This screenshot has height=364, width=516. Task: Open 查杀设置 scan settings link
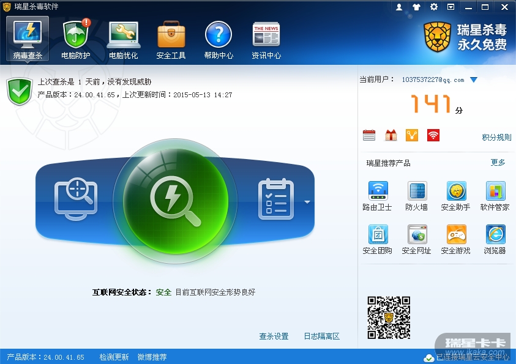point(274,336)
